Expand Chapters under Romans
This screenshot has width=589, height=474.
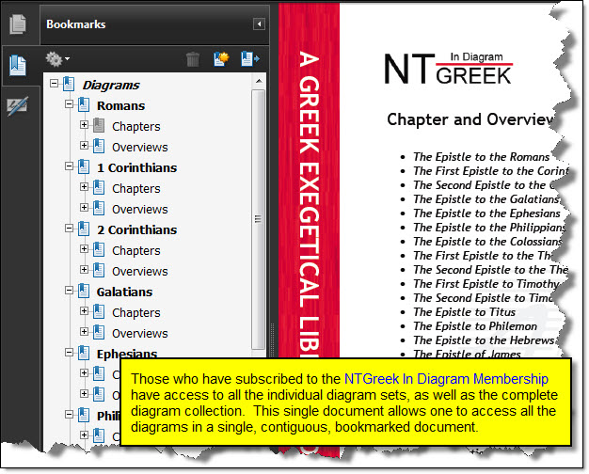click(x=84, y=126)
